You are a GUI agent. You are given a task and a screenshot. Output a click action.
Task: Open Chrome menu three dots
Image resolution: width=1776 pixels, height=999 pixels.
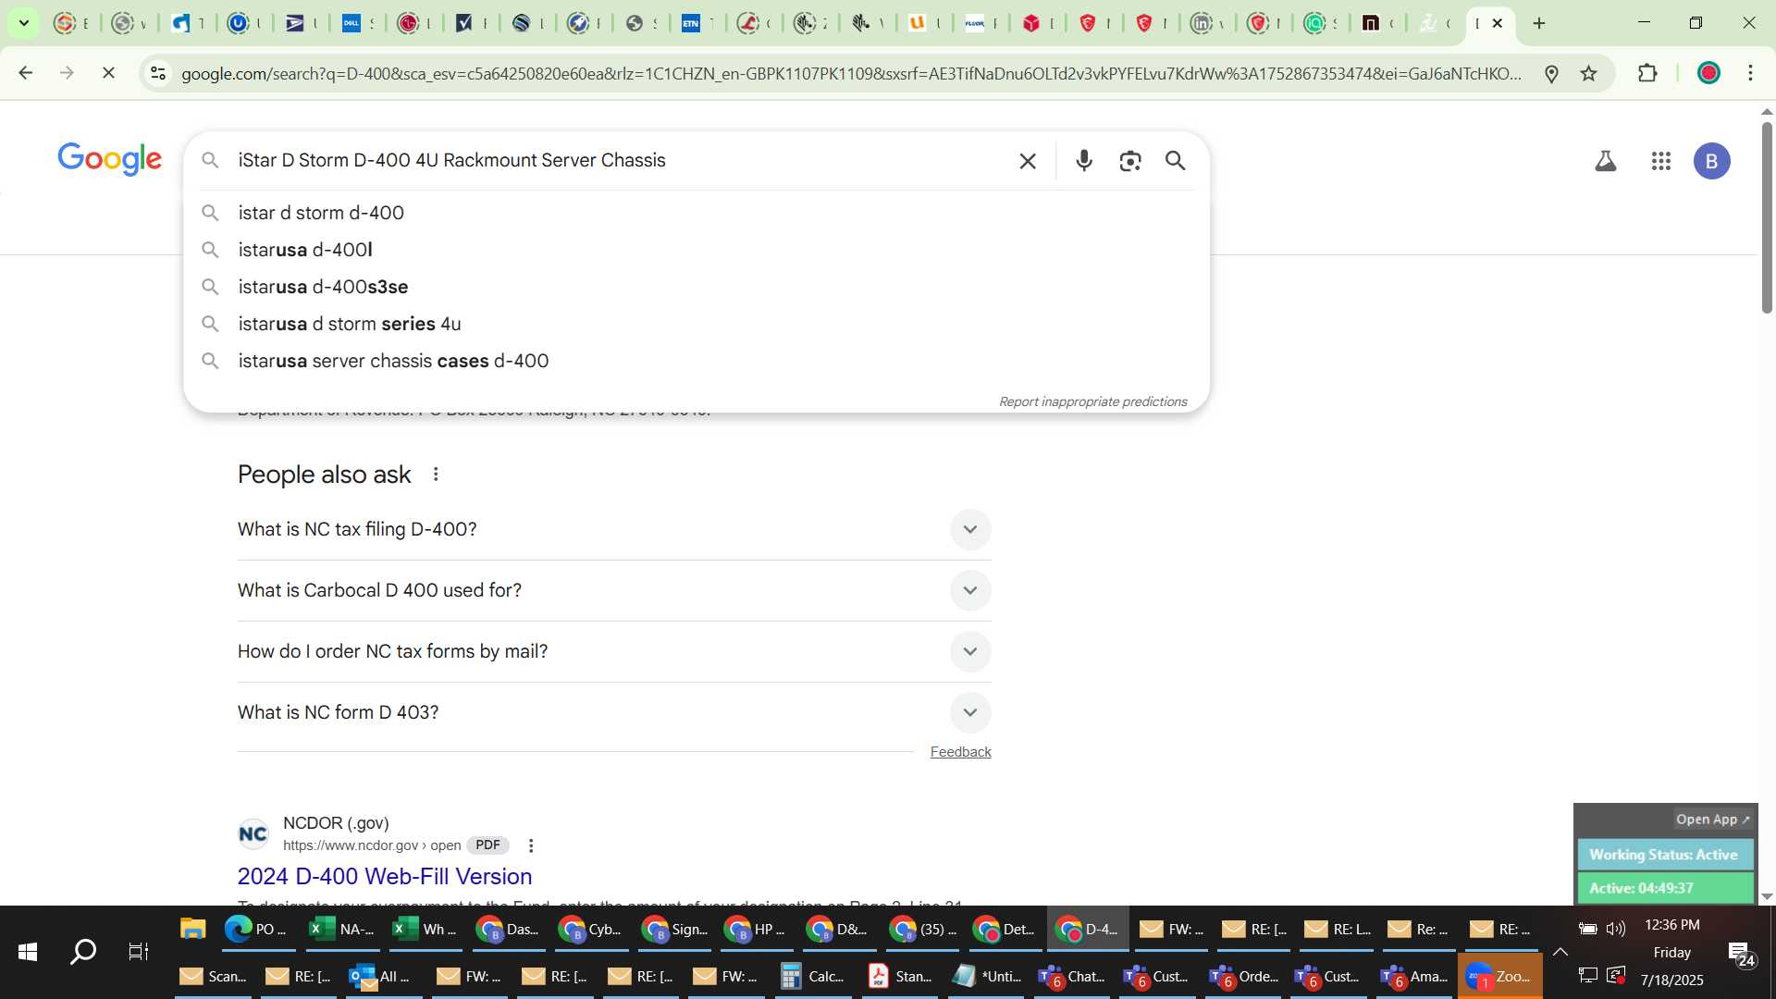coord(1750,73)
